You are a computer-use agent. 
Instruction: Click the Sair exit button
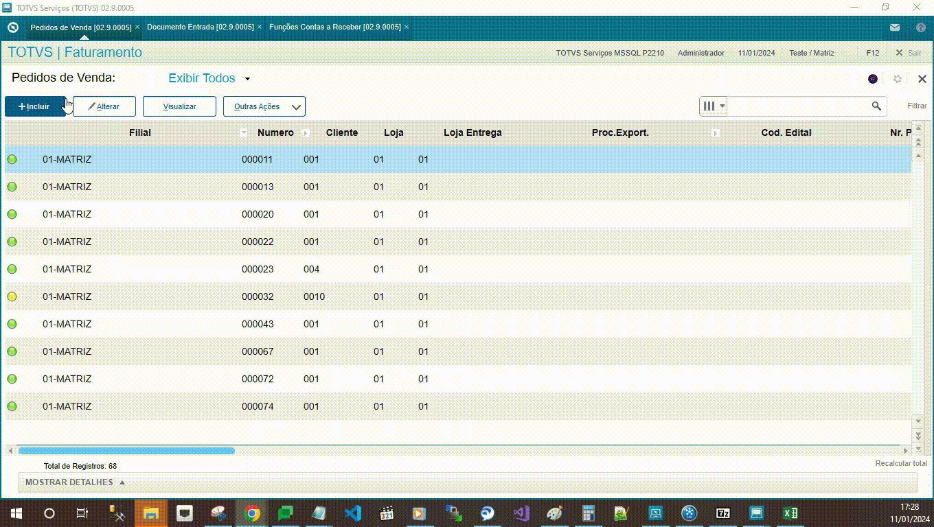pos(909,53)
